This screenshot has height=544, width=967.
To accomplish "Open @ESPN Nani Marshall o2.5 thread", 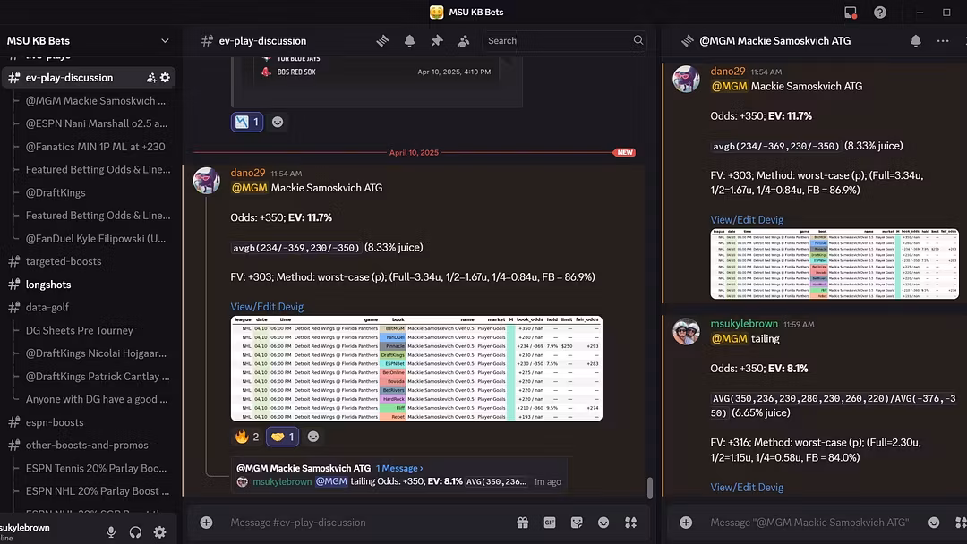I will (x=96, y=123).
